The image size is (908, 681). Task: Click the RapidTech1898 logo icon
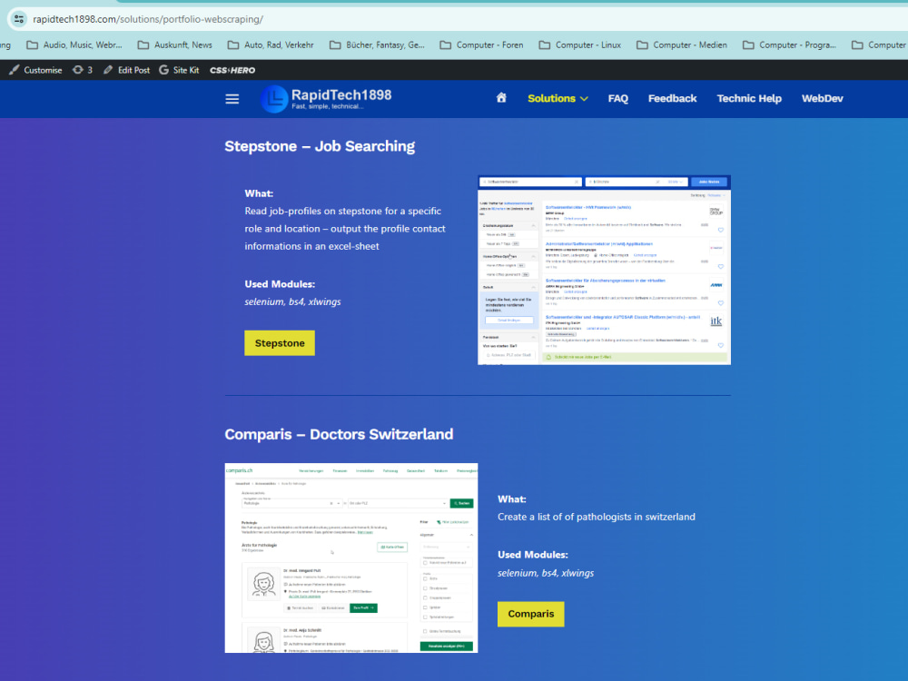(x=274, y=99)
